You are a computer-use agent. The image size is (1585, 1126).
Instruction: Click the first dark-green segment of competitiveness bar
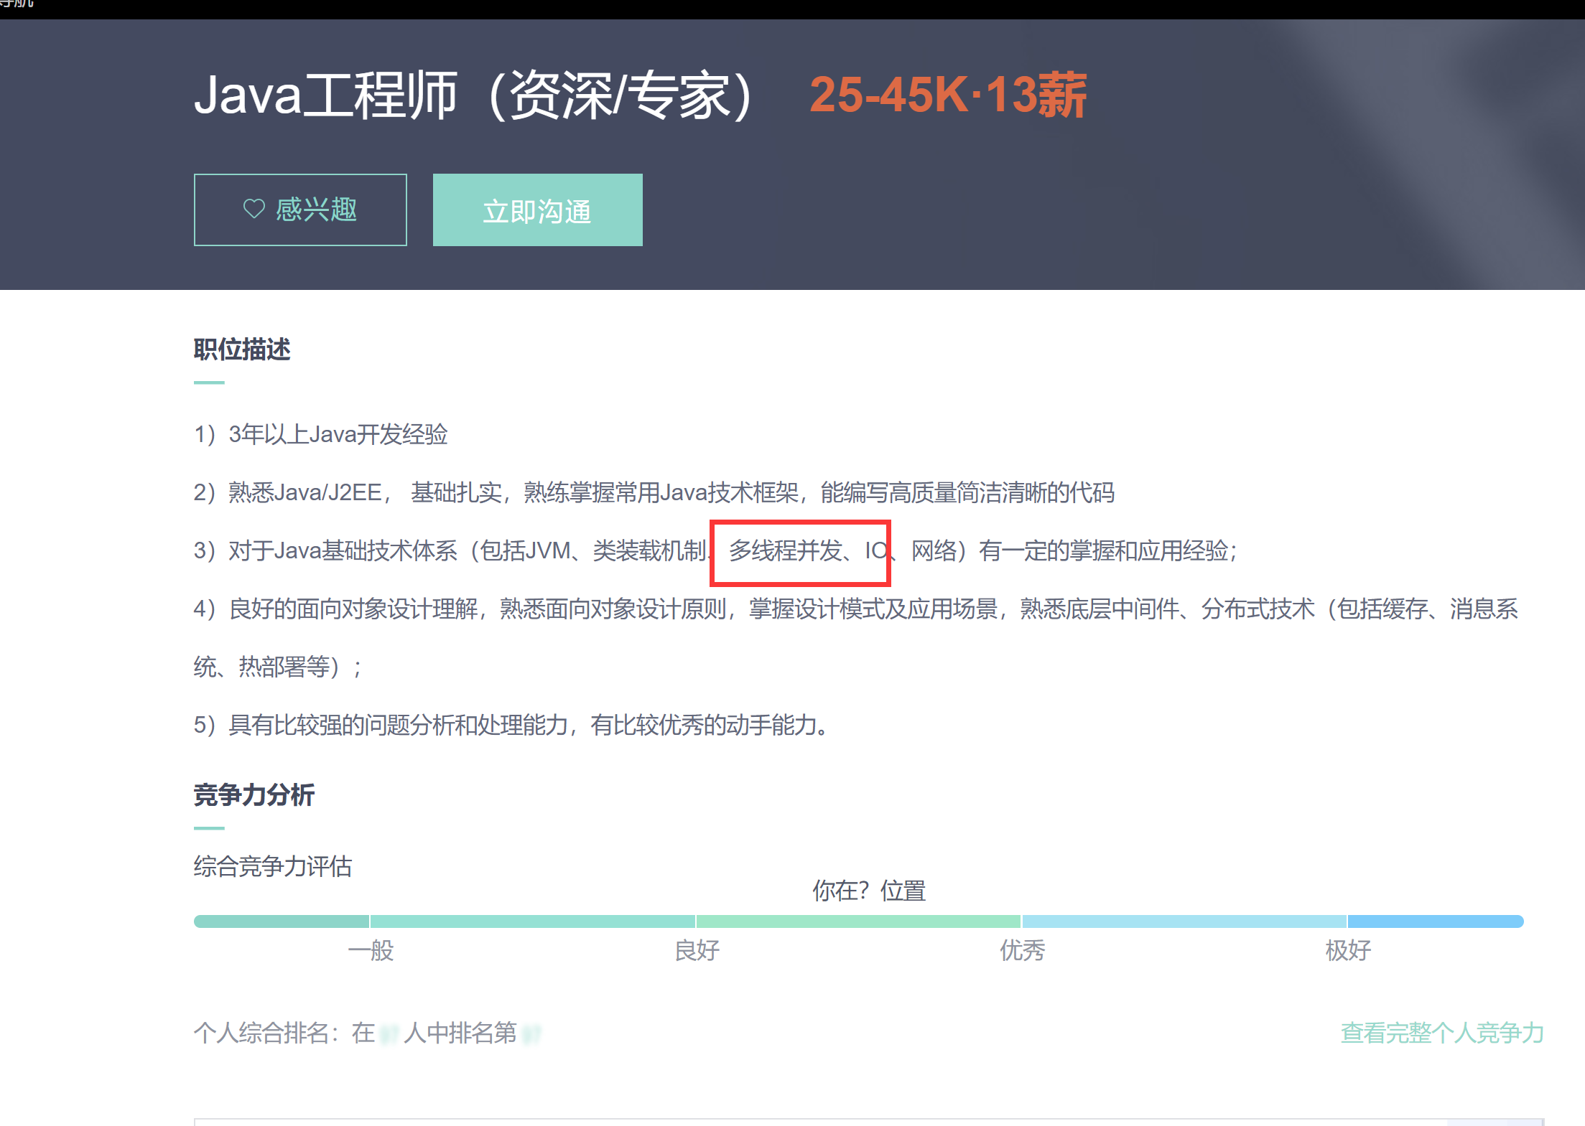282,921
